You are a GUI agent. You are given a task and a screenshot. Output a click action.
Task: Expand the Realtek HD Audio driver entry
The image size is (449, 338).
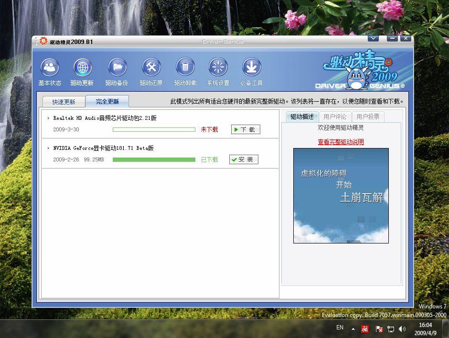click(x=47, y=118)
